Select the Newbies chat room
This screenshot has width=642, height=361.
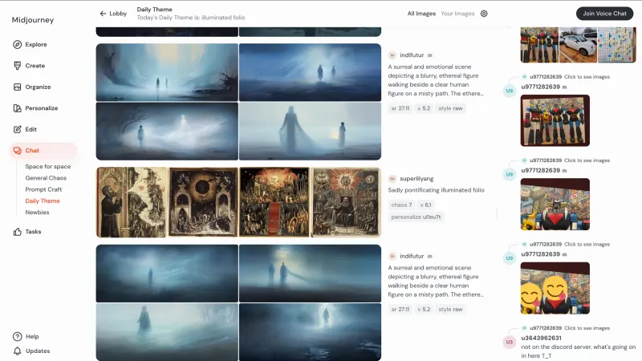point(37,213)
